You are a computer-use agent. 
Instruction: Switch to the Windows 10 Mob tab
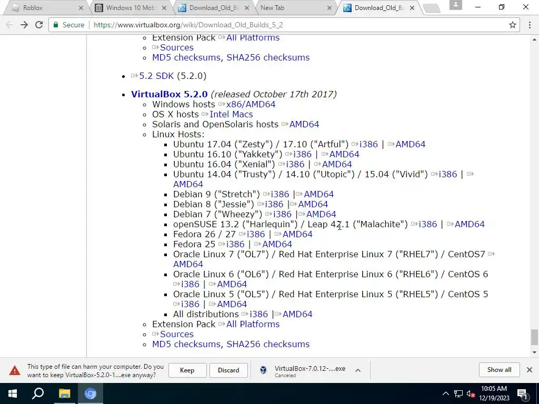coord(129,7)
